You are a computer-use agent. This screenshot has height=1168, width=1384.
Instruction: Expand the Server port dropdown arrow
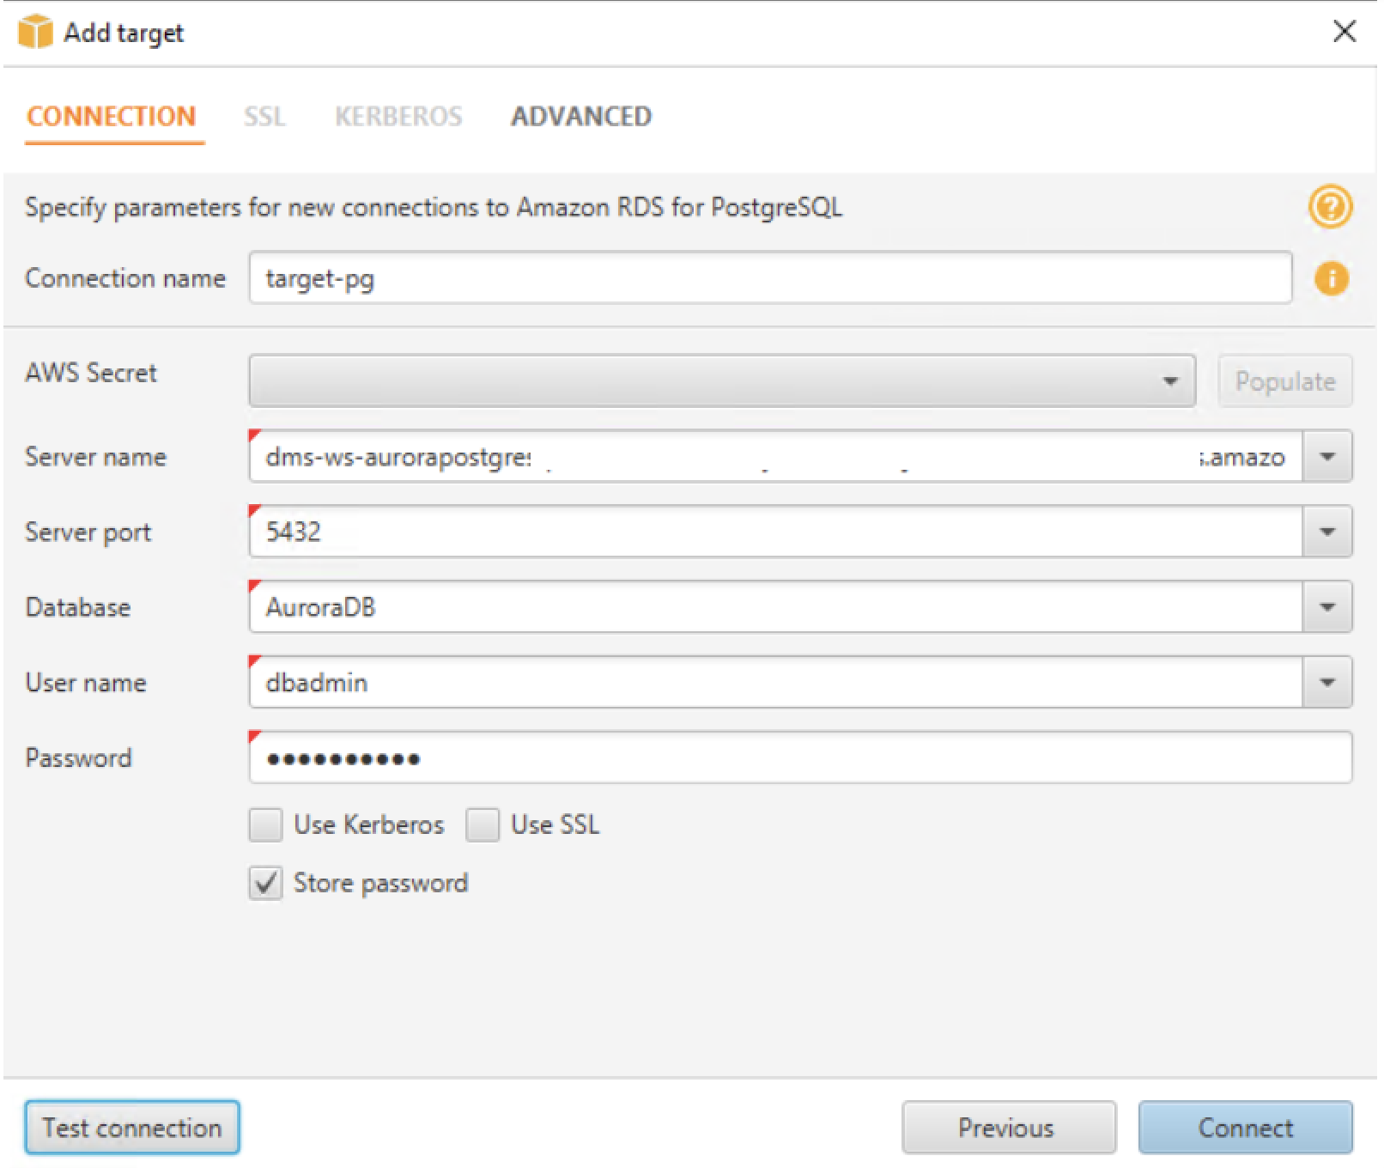click(1327, 532)
